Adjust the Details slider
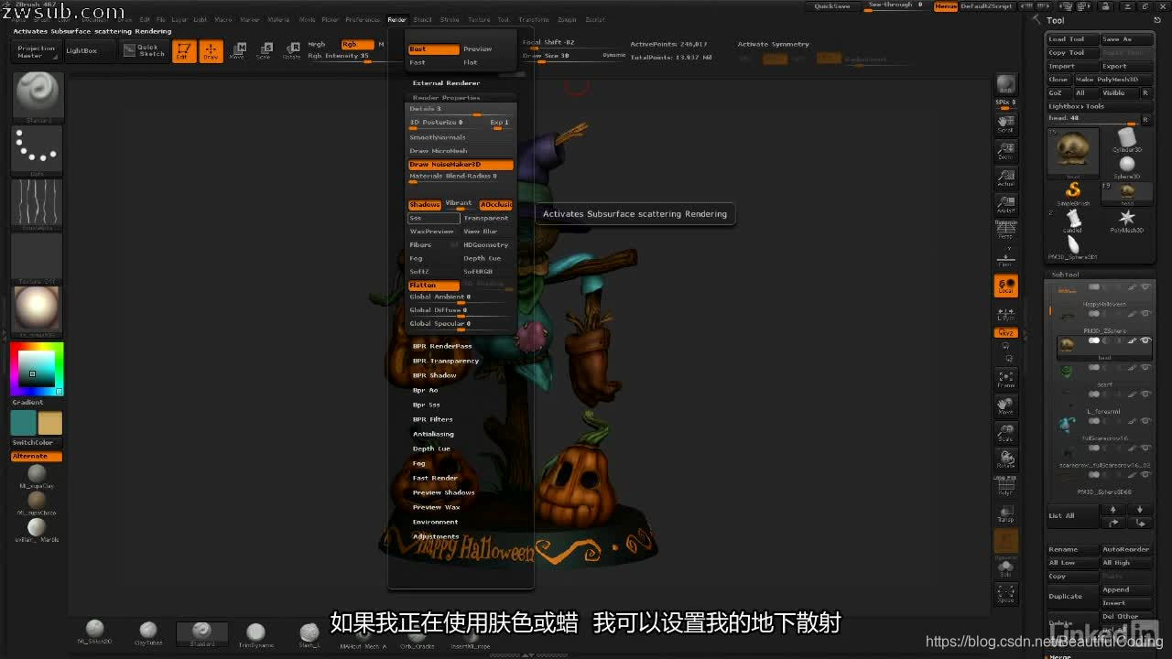 tap(461, 109)
